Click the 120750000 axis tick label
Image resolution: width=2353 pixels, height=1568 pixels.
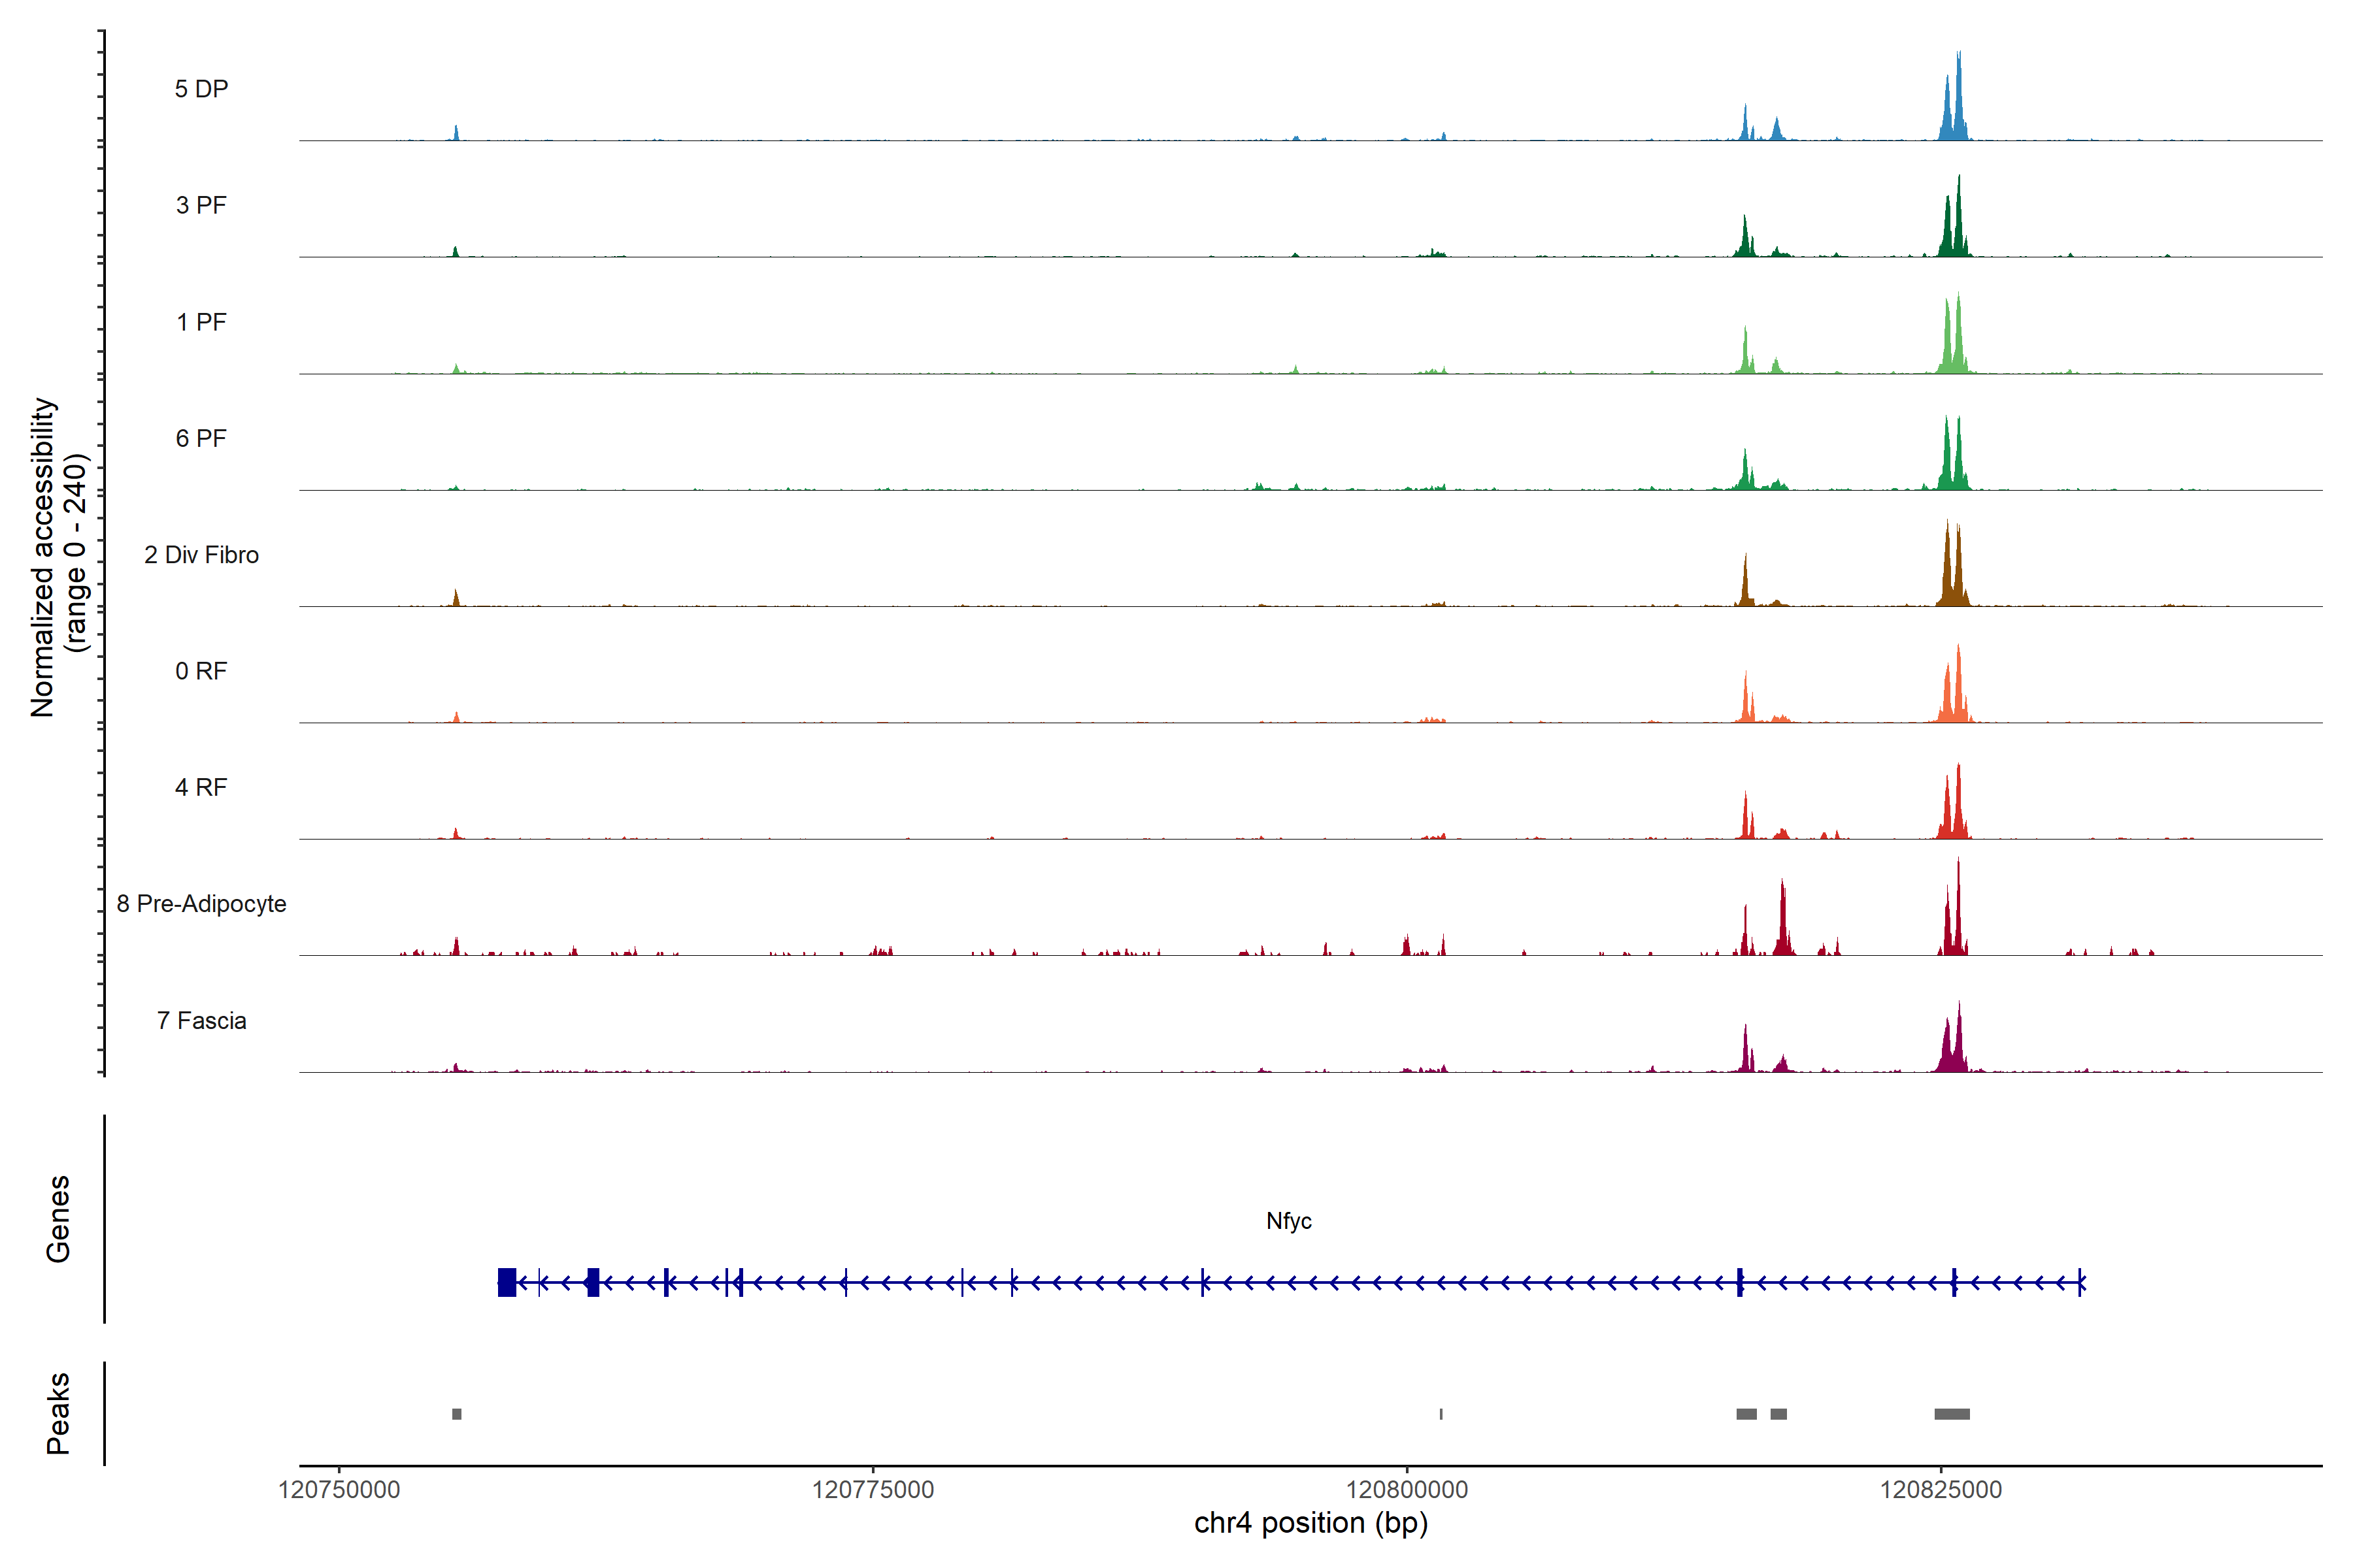(339, 1489)
